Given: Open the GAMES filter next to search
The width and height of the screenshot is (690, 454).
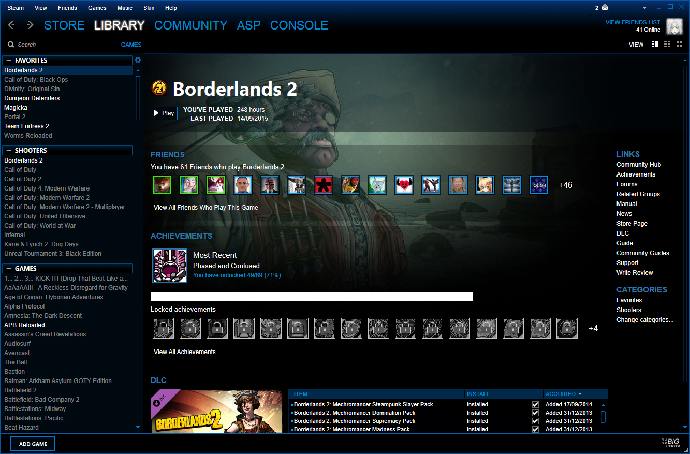Looking at the screenshot, I should pyautogui.click(x=131, y=45).
